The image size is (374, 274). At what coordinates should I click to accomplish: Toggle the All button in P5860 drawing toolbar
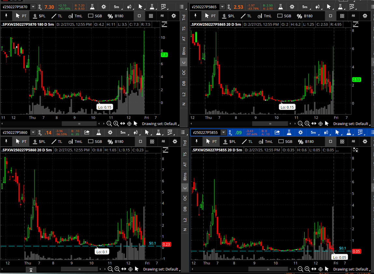pyautogui.click(x=162, y=142)
